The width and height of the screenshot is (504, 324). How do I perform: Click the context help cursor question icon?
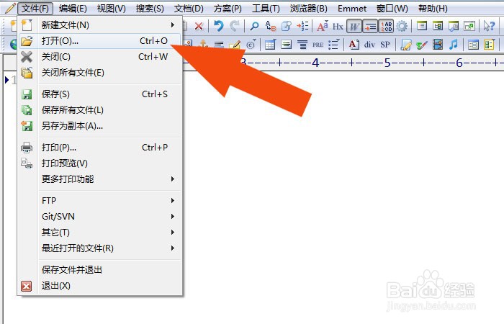pos(489,26)
